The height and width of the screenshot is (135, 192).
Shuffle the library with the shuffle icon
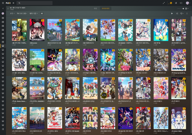point(177,13)
